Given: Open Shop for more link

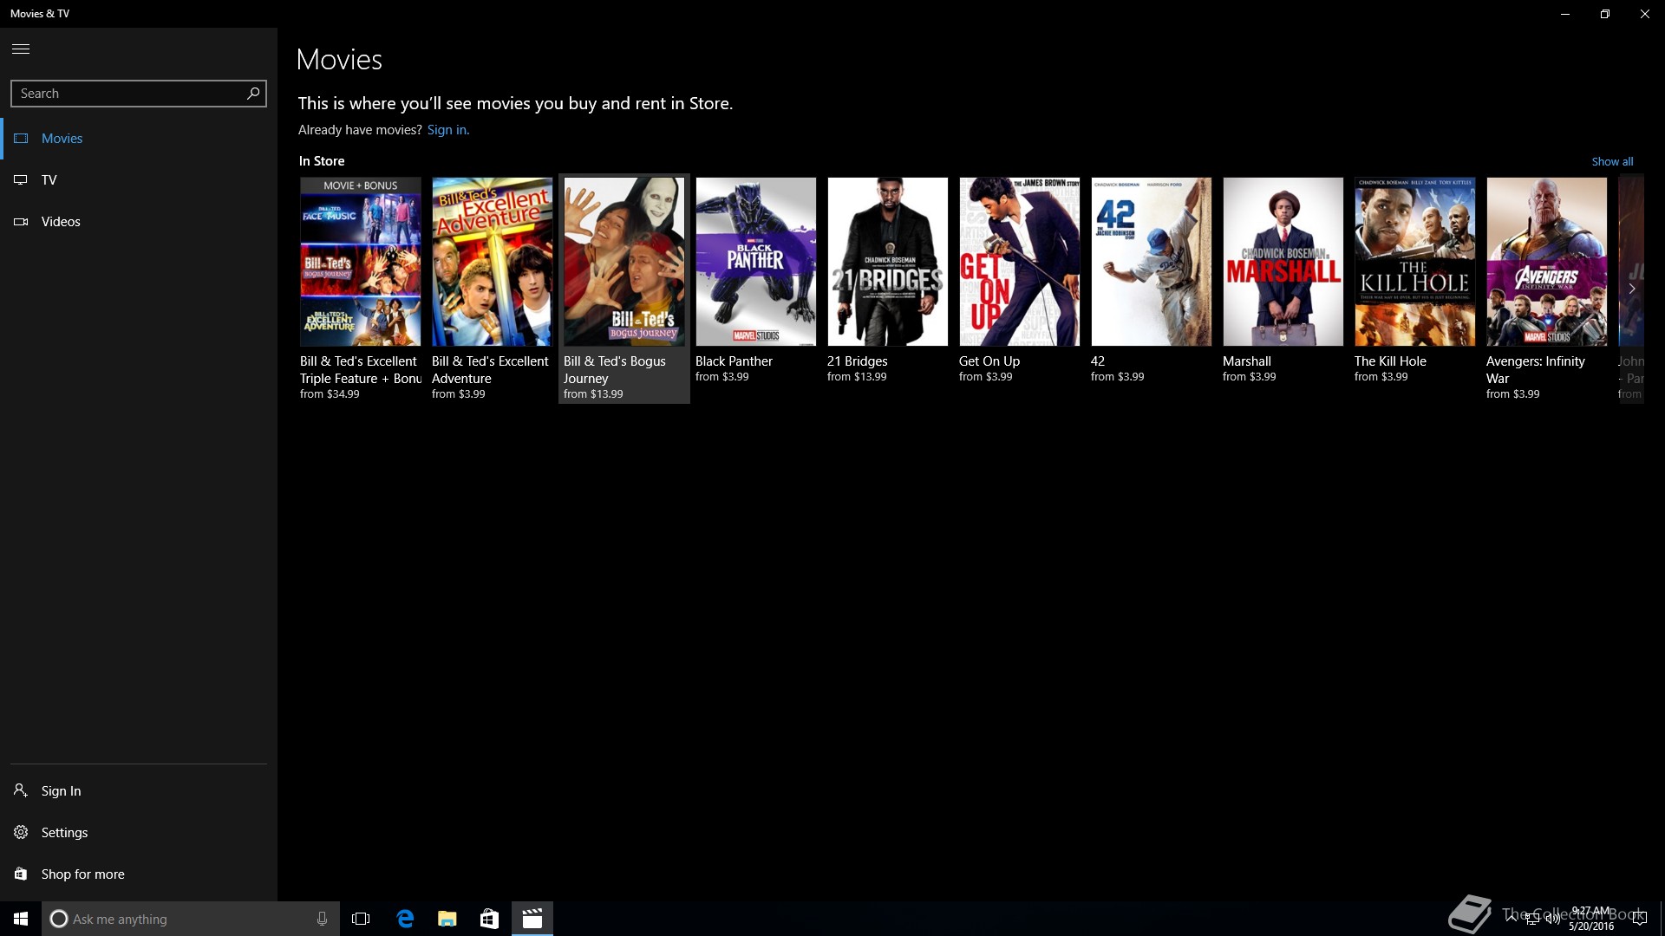Looking at the screenshot, I should coord(139,874).
